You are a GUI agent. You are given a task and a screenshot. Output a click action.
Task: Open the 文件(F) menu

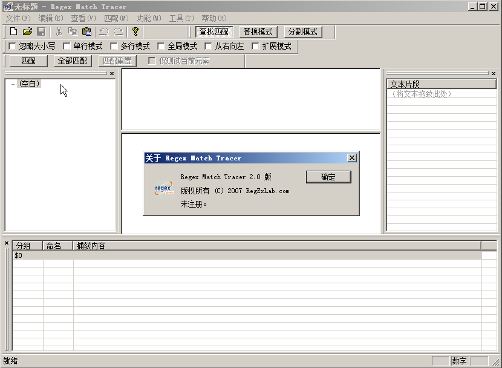click(18, 18)
